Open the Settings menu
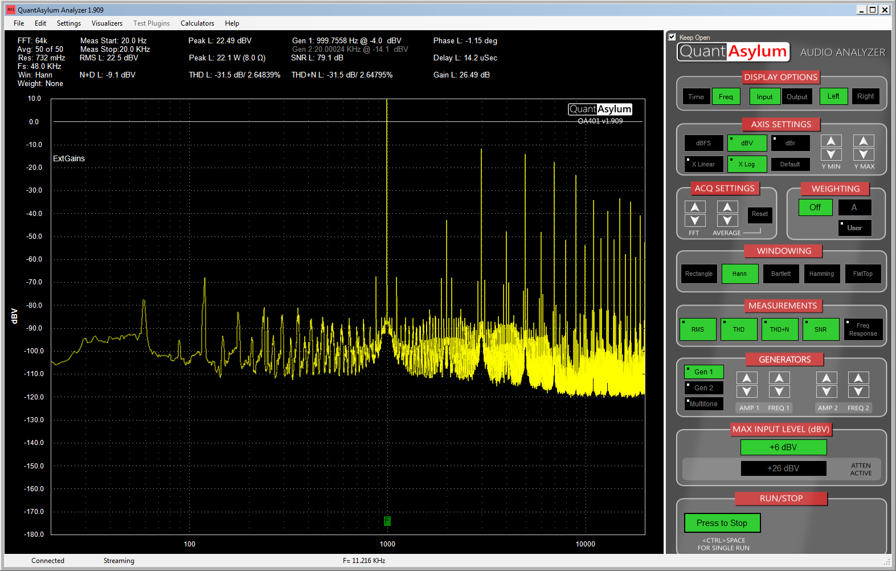896x571 pixels. (x=69, y=23)
